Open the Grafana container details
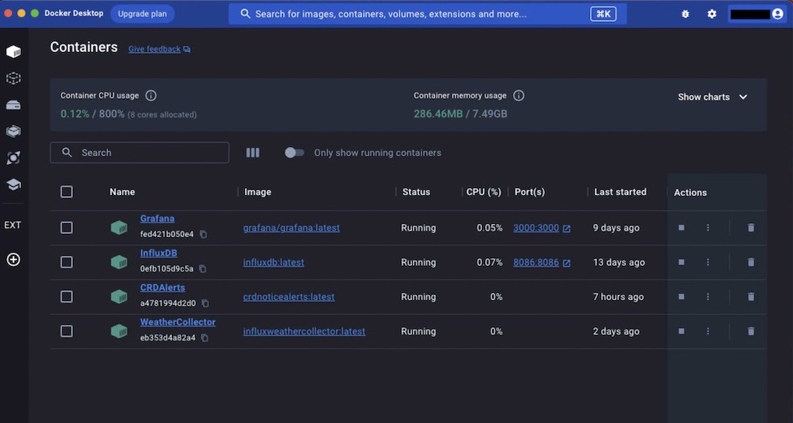793x423 pixels. (157, 218)
